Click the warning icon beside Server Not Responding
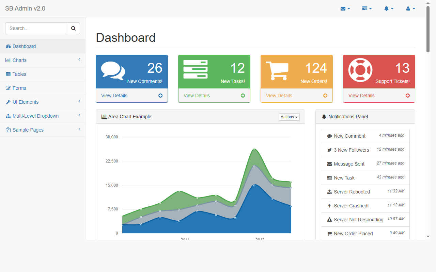The height and width of the screenshot is (272, 436). click(x=329, y=220)
